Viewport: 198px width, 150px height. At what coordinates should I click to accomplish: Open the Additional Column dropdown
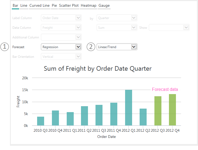coord(61,37)
